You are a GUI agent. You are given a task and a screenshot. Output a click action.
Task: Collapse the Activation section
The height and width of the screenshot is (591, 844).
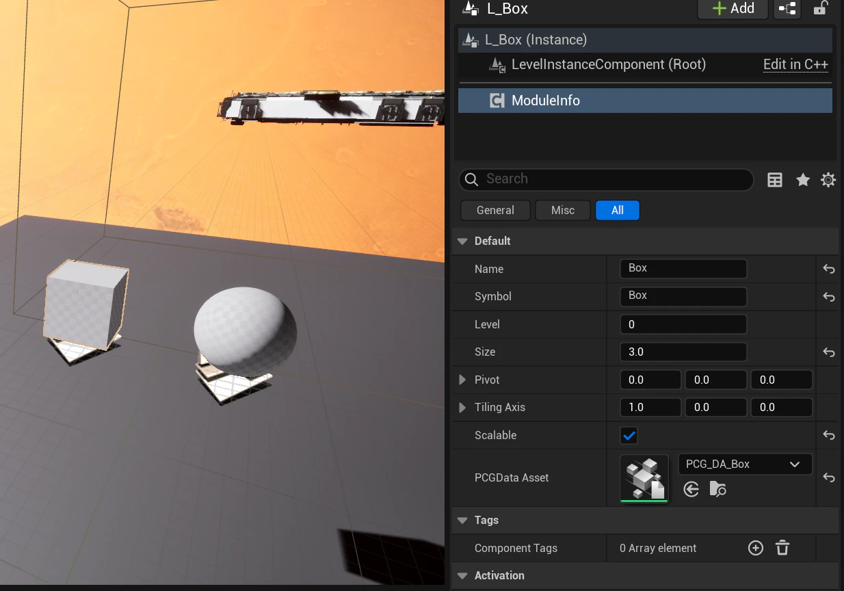(x=462, y=575)
